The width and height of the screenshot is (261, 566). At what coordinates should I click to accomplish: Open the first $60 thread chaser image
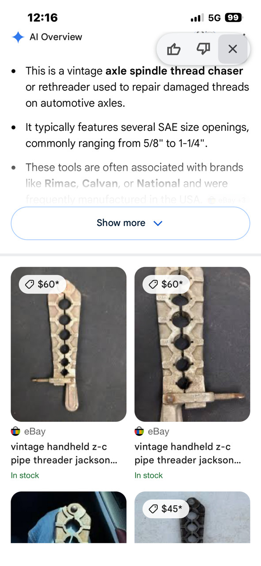point(68,344)
